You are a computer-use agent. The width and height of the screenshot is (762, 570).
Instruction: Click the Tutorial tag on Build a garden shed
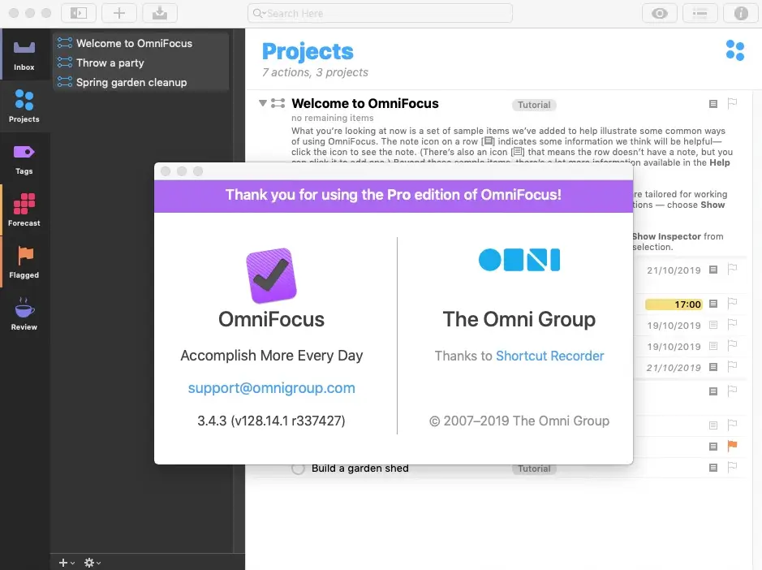click(x=534, y=469)
